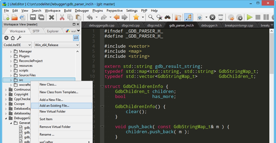The height and width of the screenshot is (143, 276).
Task: Open the Win_x64_Release configuration dropdown
Action: [x=57, y=45]
